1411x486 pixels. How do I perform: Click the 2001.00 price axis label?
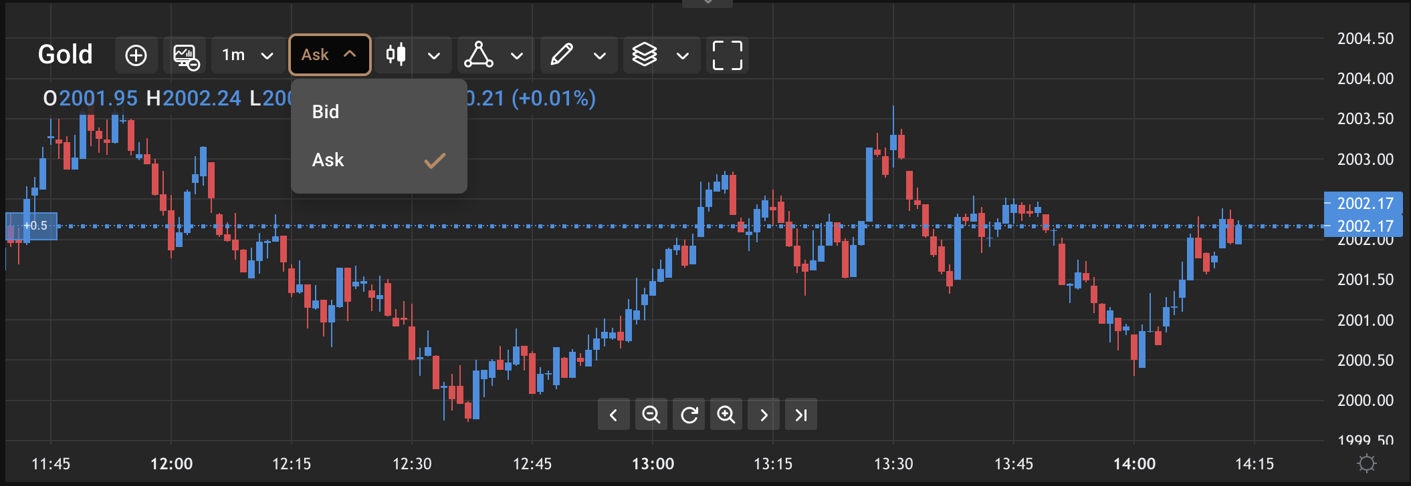click(1366, 320)
